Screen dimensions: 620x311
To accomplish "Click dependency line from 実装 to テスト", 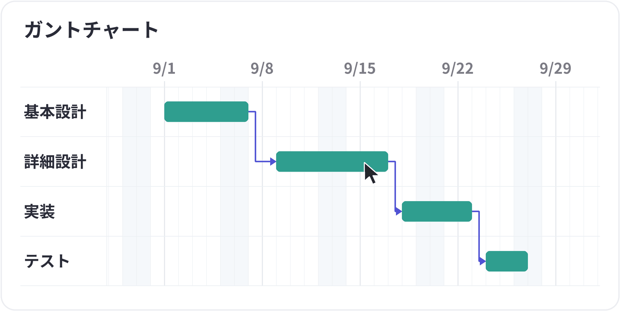I will [x=479, y=236].
